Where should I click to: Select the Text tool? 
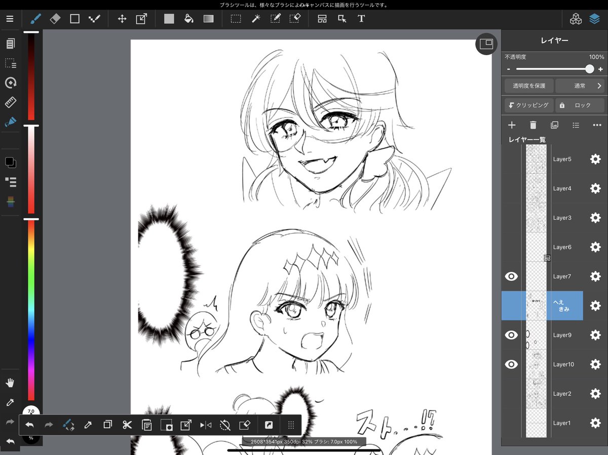pos(361,19)
